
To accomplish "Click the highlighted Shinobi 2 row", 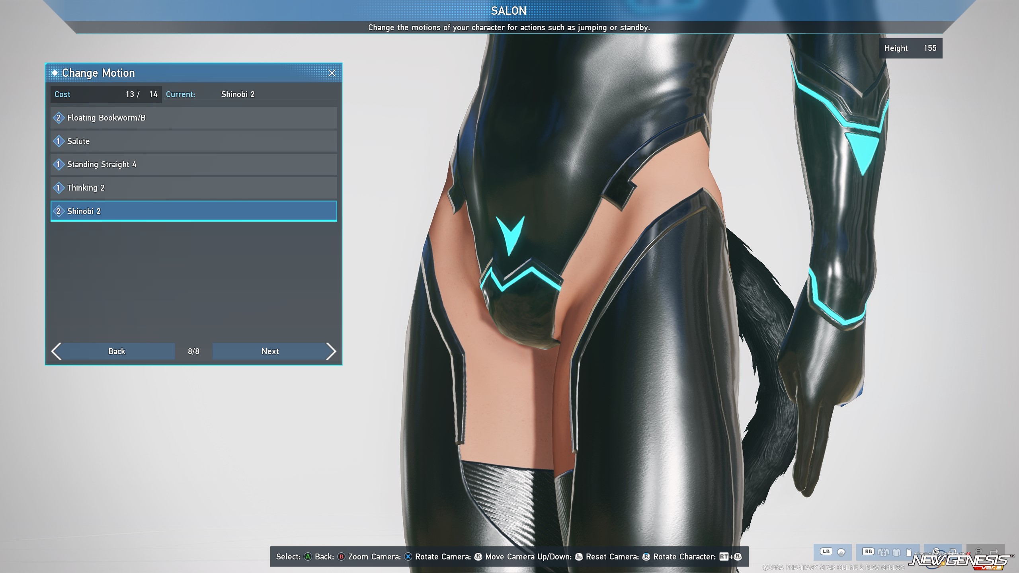I will (x=194, y=211).
